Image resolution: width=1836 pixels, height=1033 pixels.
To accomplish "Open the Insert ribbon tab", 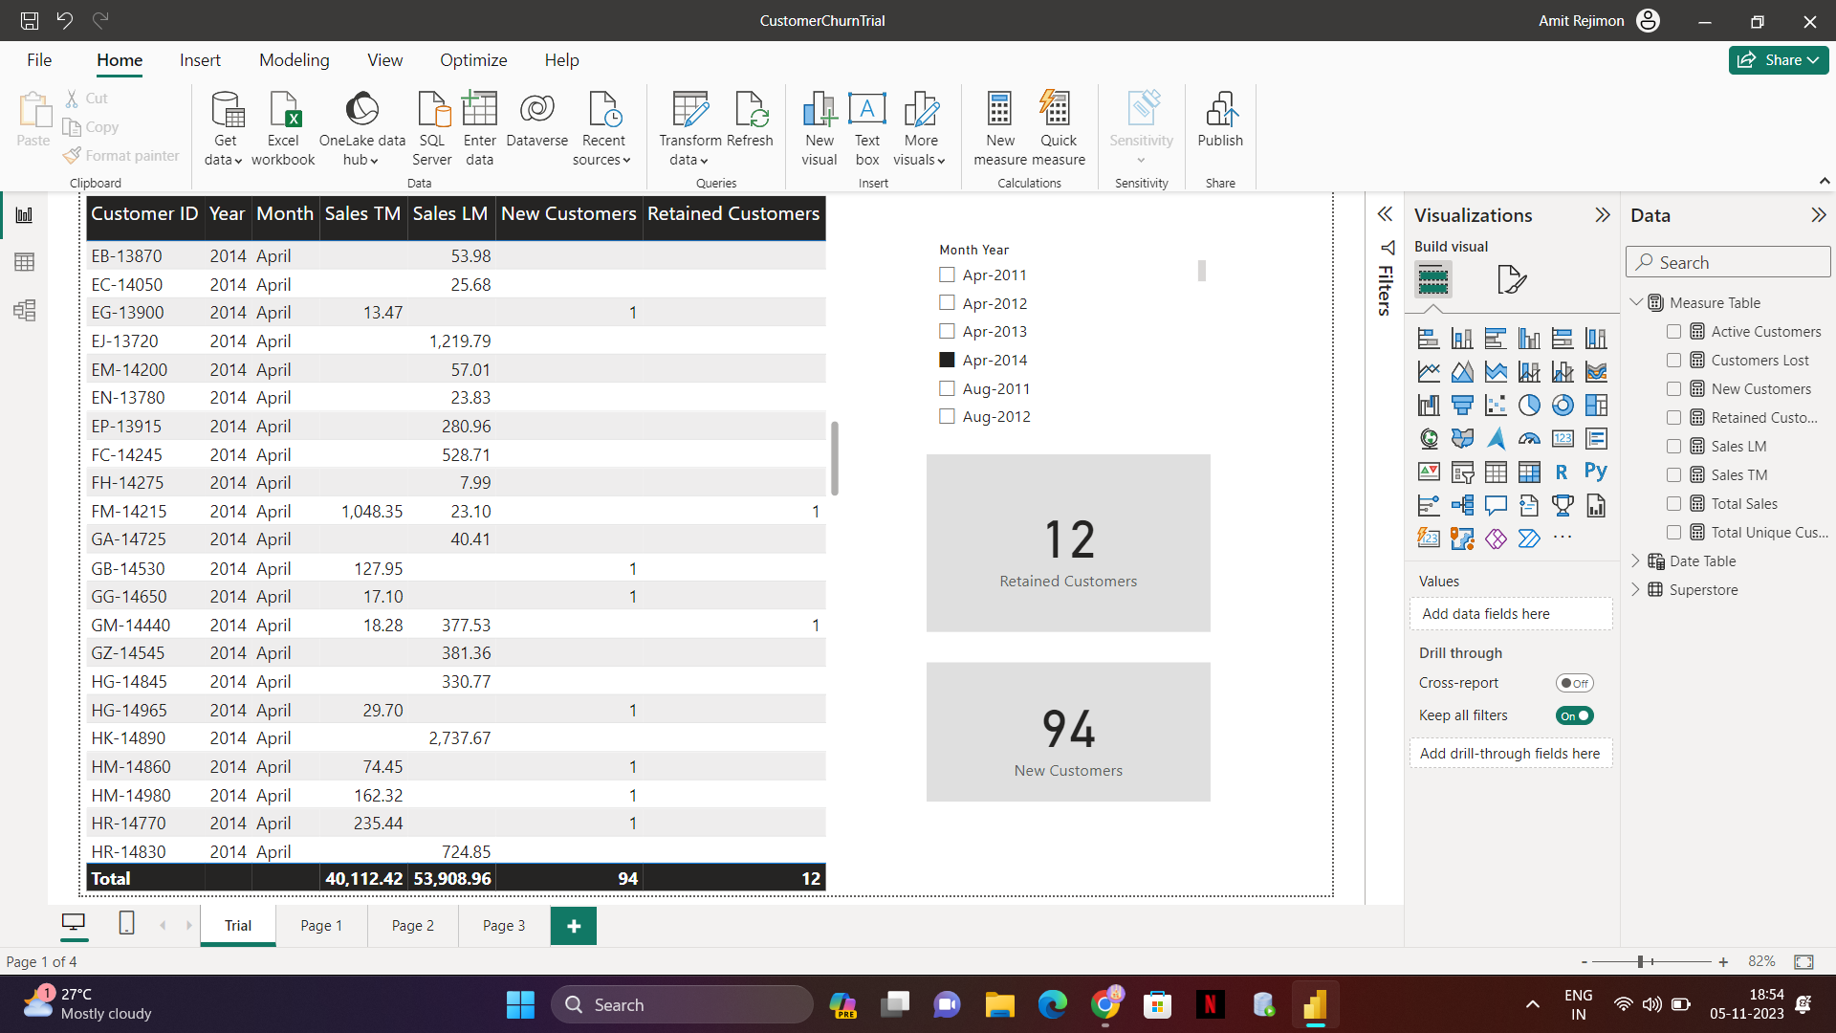I will tap(200, 60).
